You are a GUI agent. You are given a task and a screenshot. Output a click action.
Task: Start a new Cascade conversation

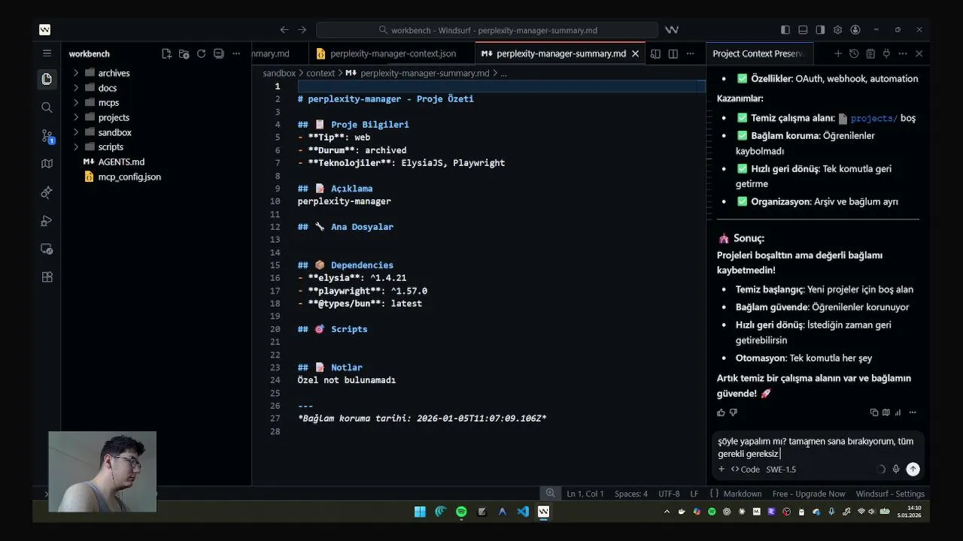click(837, 54)
